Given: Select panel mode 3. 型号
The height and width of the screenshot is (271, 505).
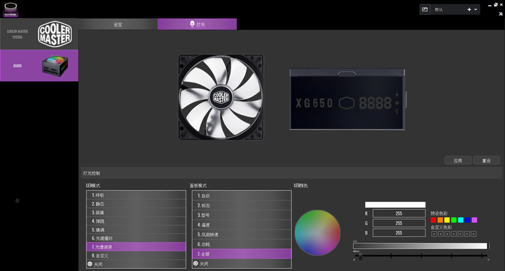Looking at the screenshot, I should point(242,215).
